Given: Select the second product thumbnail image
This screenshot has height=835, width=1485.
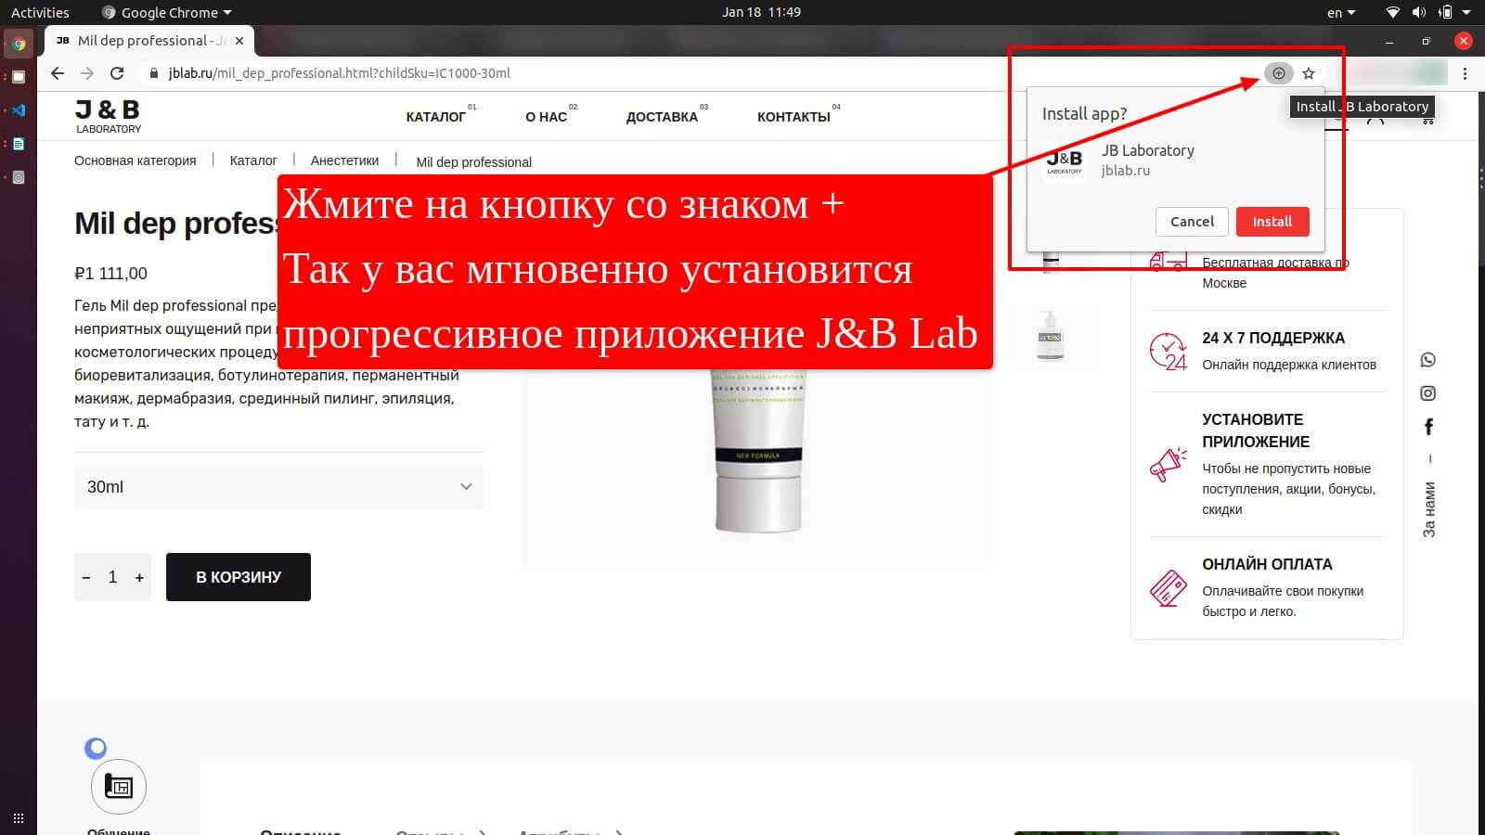Looking at the screenshot, I should [1050, 336].
